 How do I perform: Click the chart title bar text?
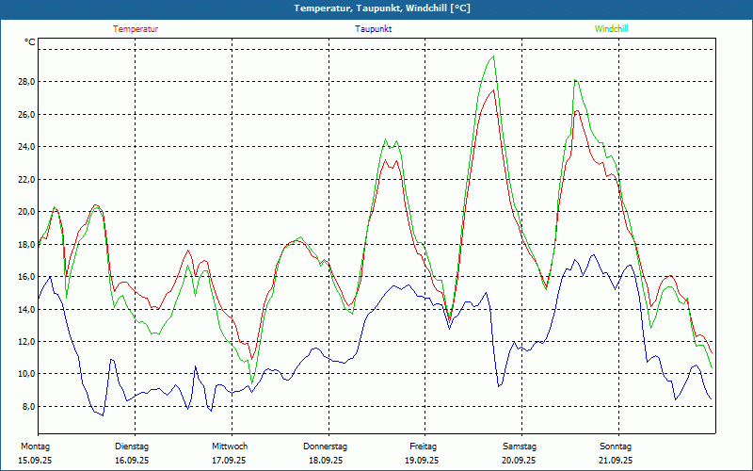pyautogui.click(x=382, y=8)
